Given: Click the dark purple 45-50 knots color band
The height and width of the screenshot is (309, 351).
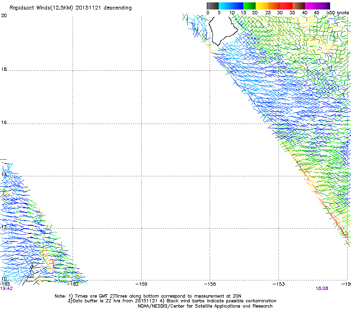Looking at the screenshot, I should coord(323,6).
